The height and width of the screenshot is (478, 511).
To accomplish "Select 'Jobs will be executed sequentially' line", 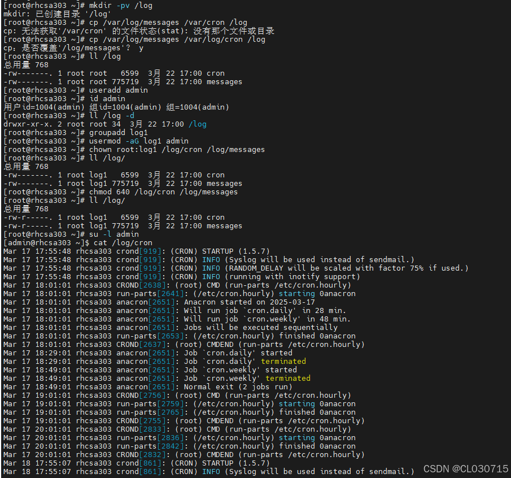I will (x=171, y=328).
